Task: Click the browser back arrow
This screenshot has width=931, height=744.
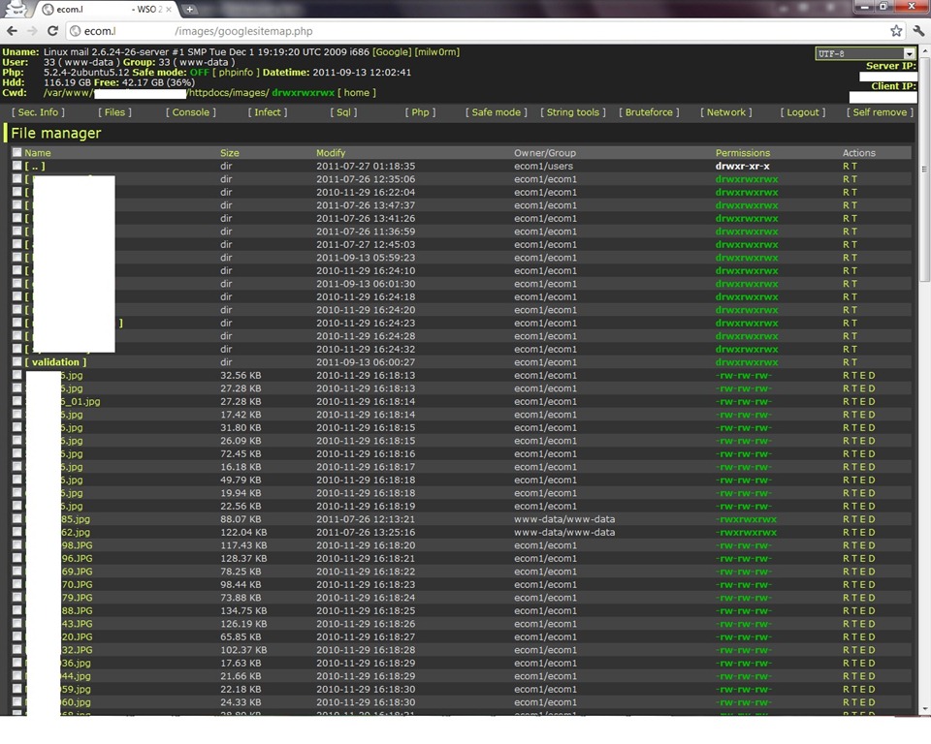Action: tap(13, 31)
